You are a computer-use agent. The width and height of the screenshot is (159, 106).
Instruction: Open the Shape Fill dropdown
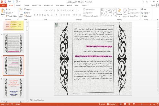[132, 9]
